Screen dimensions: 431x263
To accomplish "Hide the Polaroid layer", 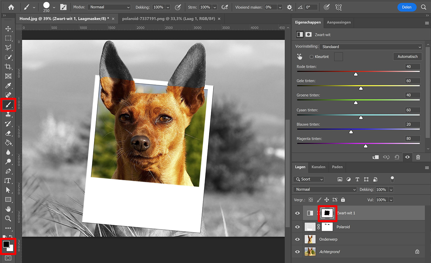I will coord(297,227).
